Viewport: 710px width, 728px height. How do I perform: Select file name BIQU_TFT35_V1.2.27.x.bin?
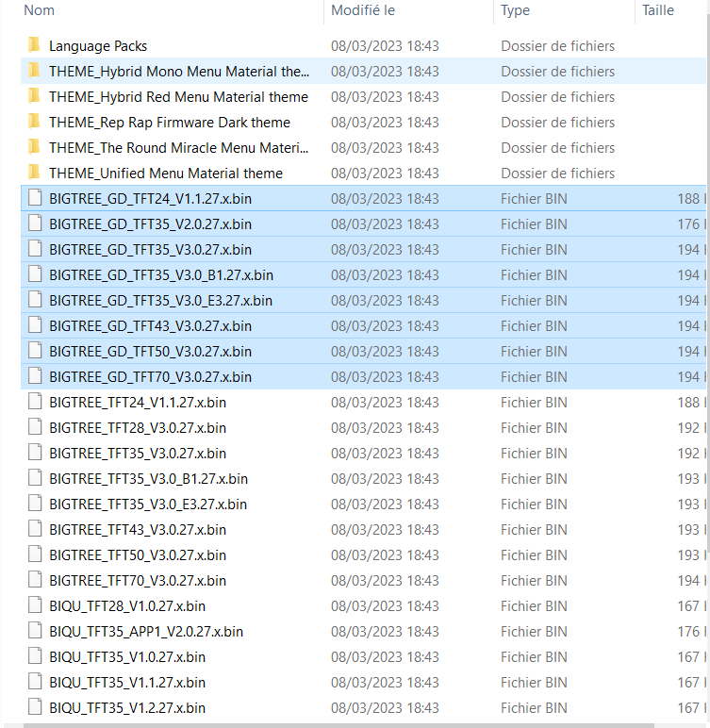[127, 708]
